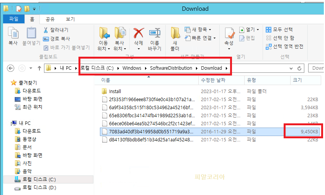Switch to the View (보기) tab

[70, 19]
